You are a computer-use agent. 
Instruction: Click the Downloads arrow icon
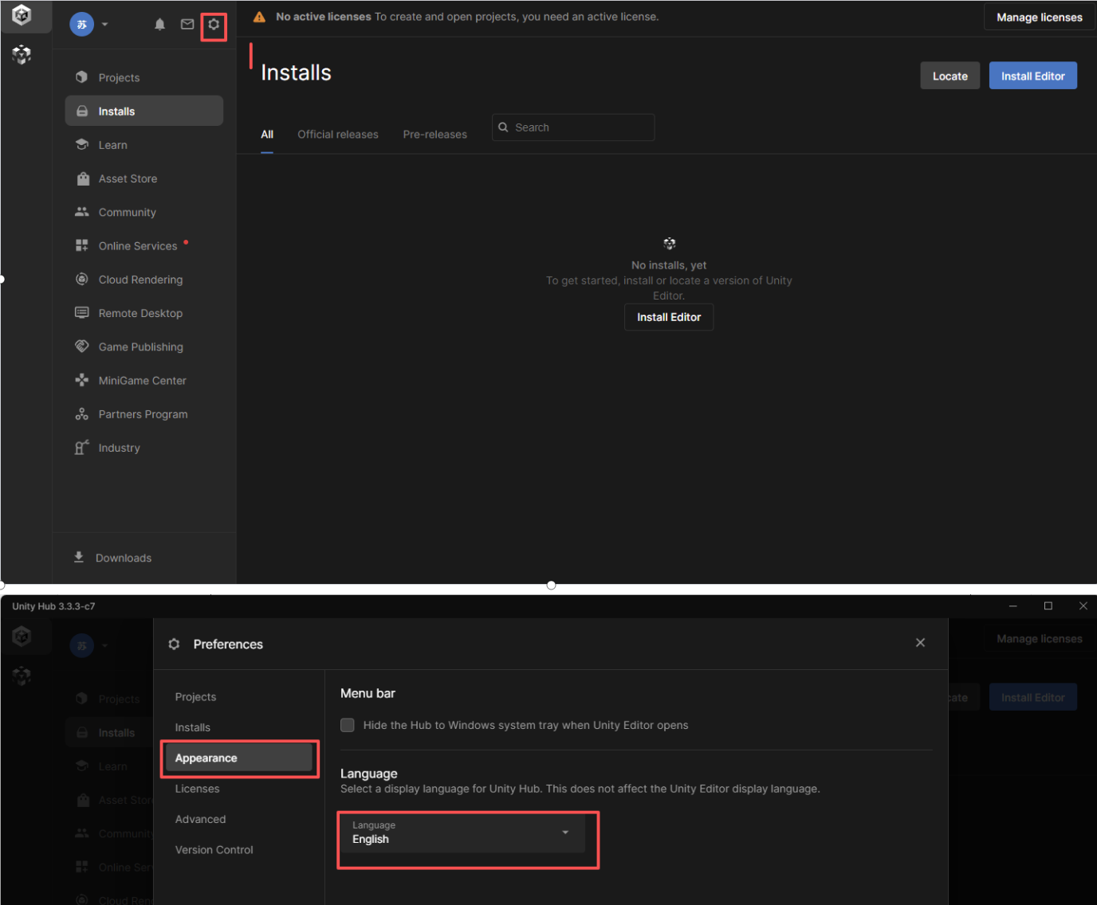coord(79,557)
